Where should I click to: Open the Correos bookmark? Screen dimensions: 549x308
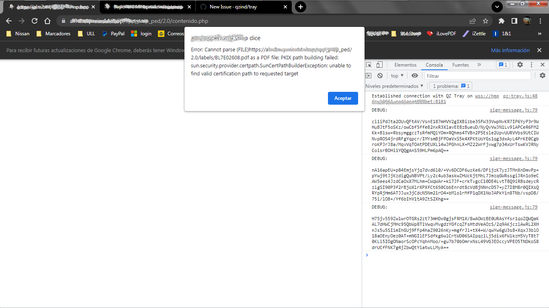pyautogui.click(x=171, y=34)
